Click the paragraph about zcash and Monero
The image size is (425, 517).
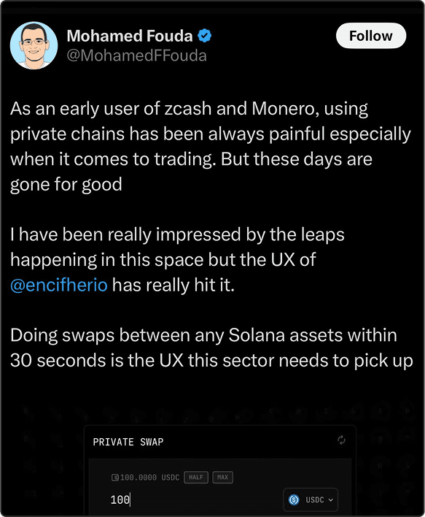click(211, 146)
